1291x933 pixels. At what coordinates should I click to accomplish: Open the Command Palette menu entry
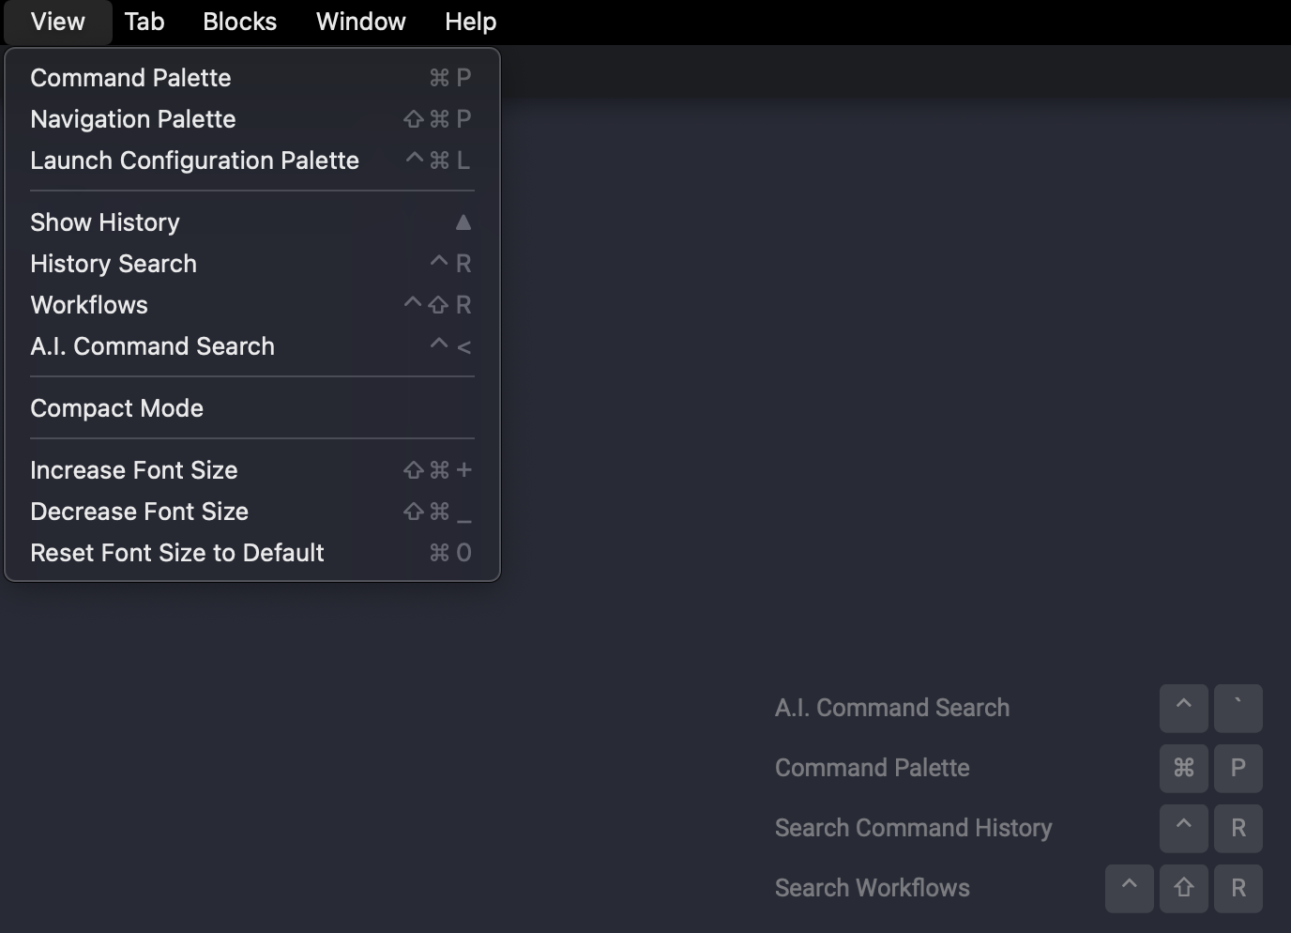pos(130,78)
